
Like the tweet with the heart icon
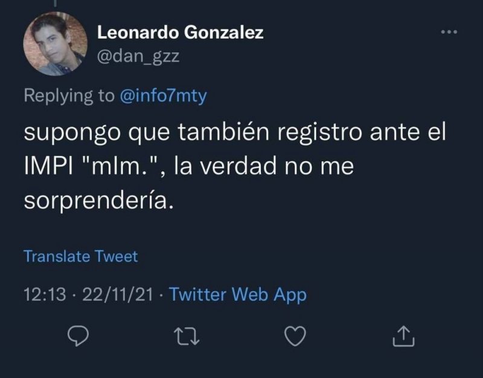[x=293, y=337]
